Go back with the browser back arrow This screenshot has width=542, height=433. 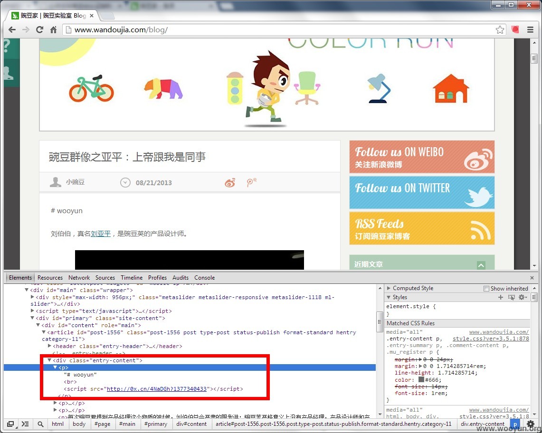[x=12, y=30]
